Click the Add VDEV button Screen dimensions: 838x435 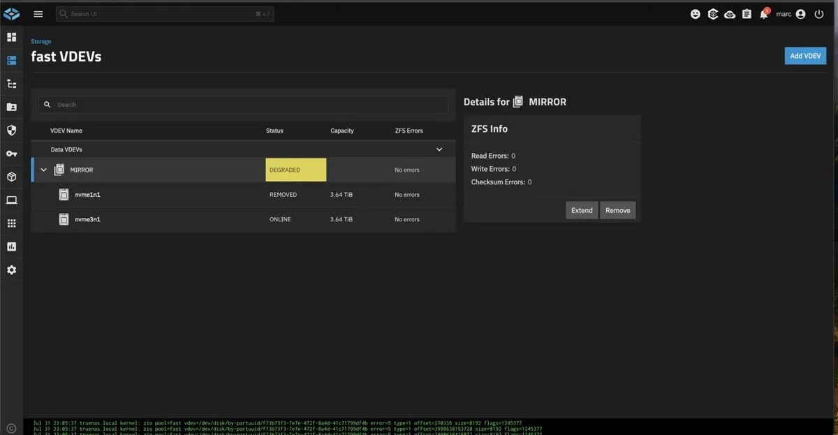(805, 56)
